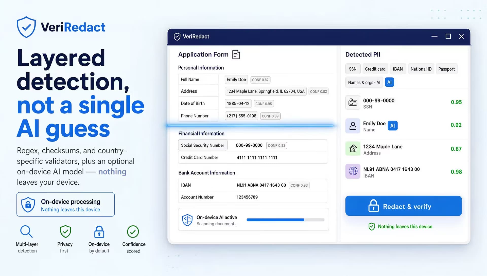The height and width of the screenshot is (276, 487).
Task: Toggle the AI chip beside Names & orgs
Action: point(389,82)
